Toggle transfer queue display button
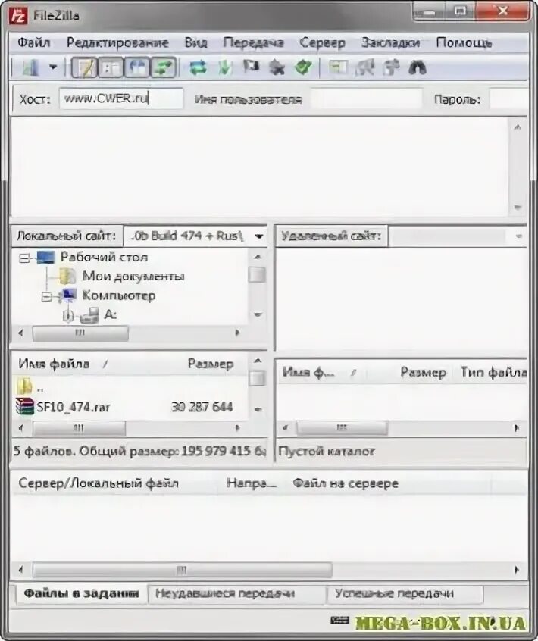 [163, 67]
